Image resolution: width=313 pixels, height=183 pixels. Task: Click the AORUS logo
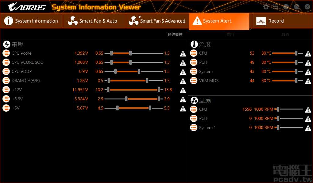[27, 7]
